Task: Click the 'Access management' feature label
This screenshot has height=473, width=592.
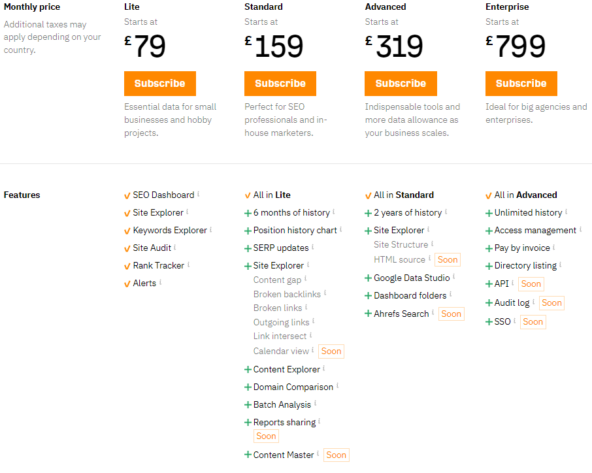Action: click(x=535, y=230)
